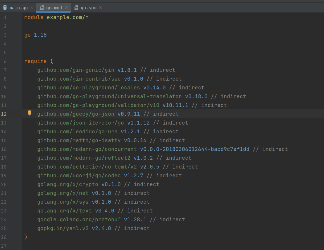Click the google.golang.org/protobuf module path
The width and height of the screenshot is (324, 250).
(x=79, y=220)
